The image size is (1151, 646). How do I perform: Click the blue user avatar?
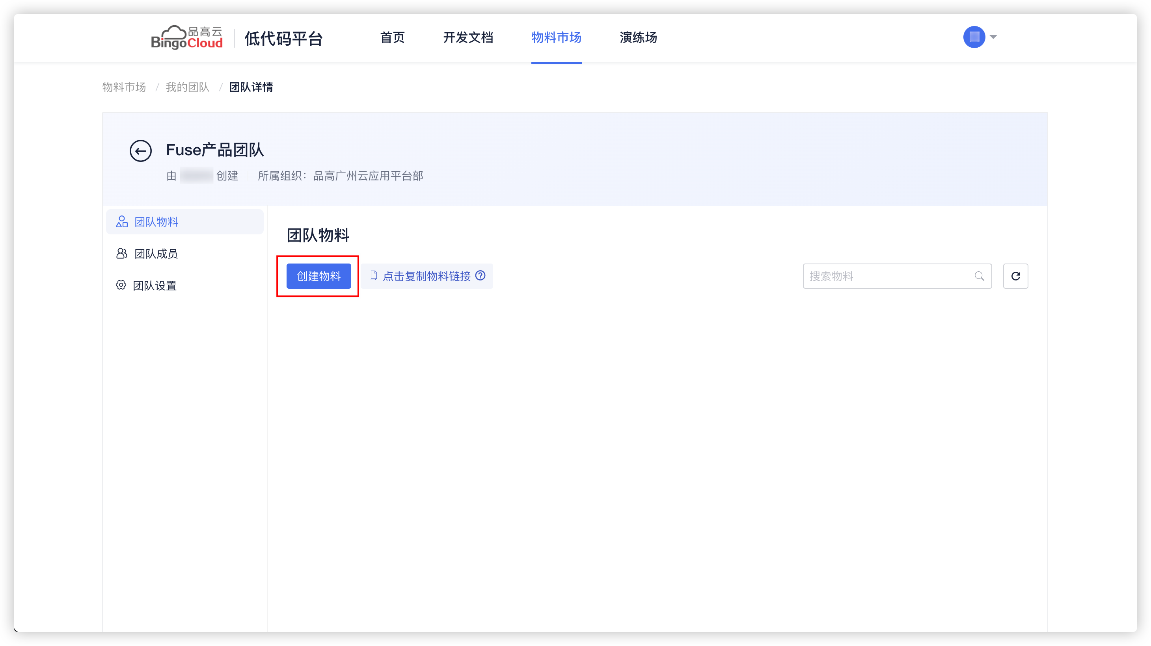(974, 37)
